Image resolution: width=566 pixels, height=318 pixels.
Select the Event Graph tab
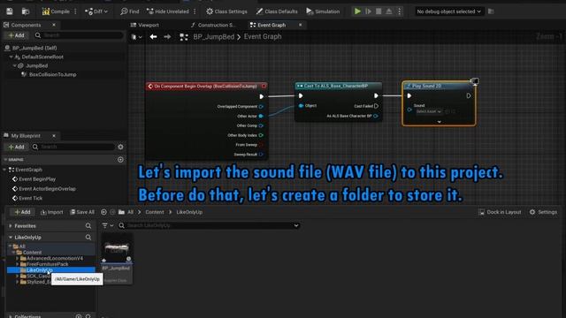(272, 25)
